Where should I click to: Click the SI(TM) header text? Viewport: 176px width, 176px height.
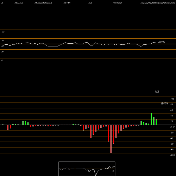pos(67,3)
